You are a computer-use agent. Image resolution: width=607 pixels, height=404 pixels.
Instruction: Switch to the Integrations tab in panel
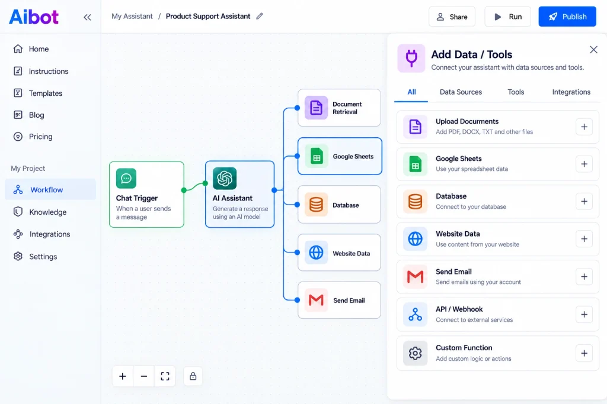tap(571, 92)
